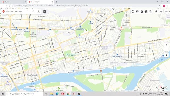Click the просп. 40-летия Победы street label
This screenshot has width=170, height=96.
click(x=155, y=41)
